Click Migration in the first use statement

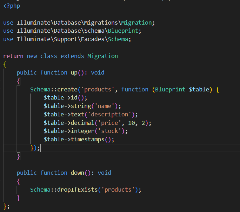pyautogui.click(x=137, y=23)
